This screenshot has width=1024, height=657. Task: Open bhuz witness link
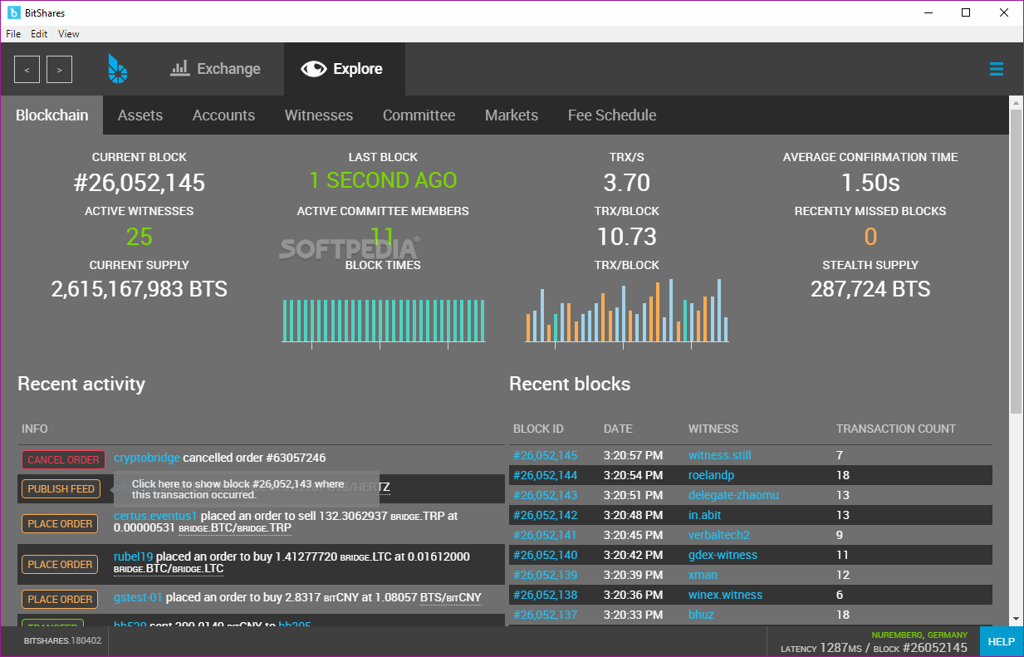click(x=701, y=615)
